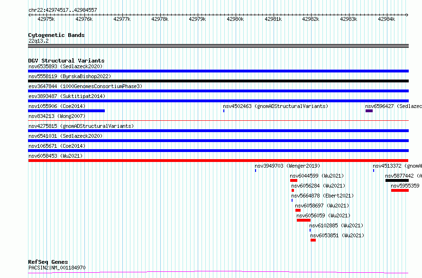Select the nsv5877442 variant label
This screenshot has width=422, height=278.
[x=404, y=176]
